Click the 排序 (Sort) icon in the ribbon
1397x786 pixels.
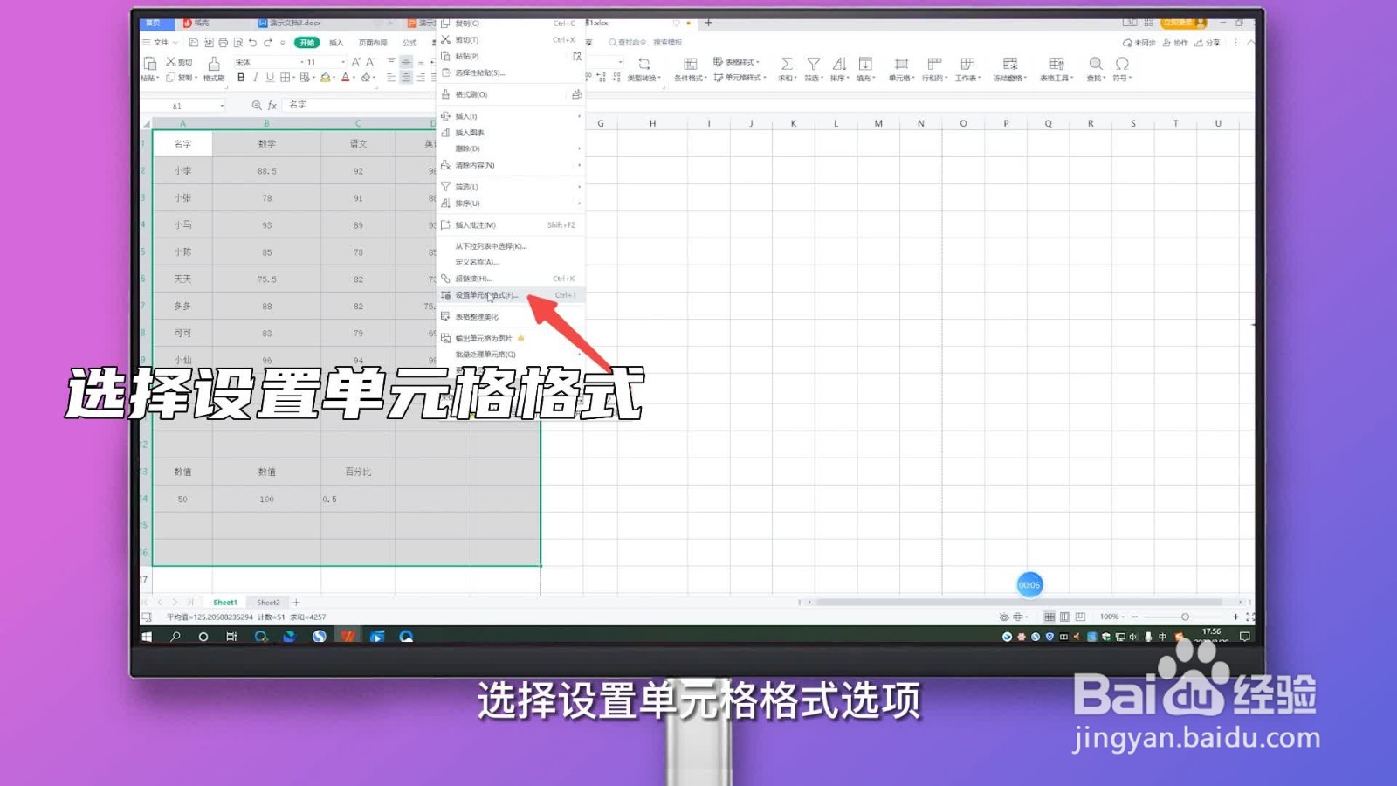(x=839, y=64)
